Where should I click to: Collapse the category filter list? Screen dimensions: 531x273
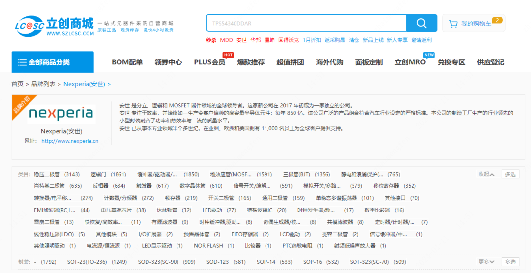pyautogui.click(x=486, y=174)
